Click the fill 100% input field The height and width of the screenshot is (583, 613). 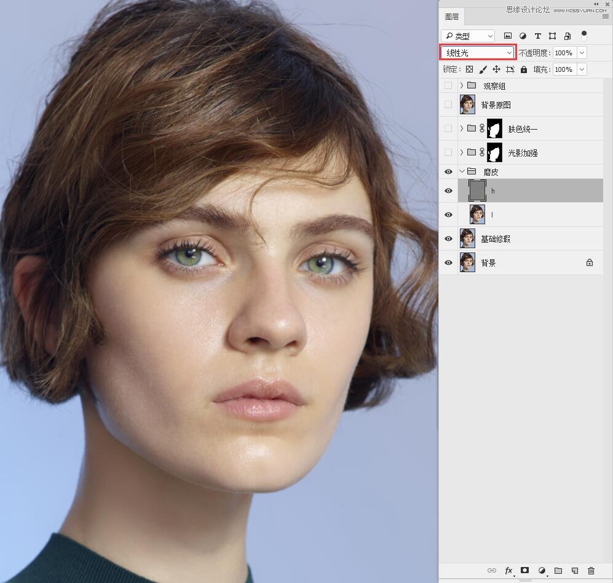(x=565, y=69)
